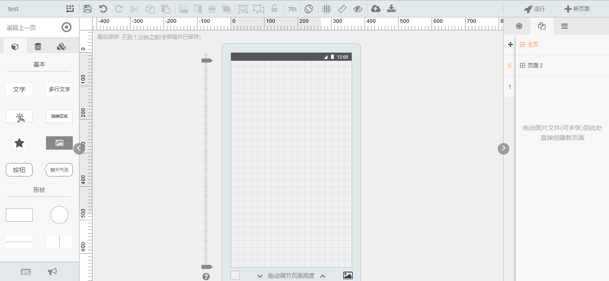Toggle the grid display icon
Image resolution: width=609 pixels, height=281 pixels.
click(327, 9)
